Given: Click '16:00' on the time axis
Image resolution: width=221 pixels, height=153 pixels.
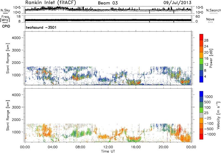Looking at the screenshot, I should click(136, 147).
